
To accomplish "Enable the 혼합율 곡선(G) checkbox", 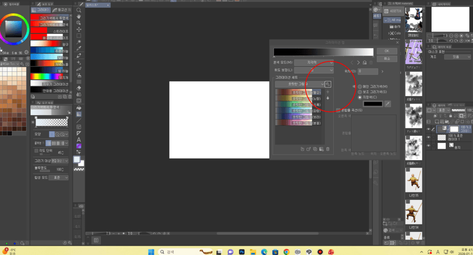I will coord(338,110).
